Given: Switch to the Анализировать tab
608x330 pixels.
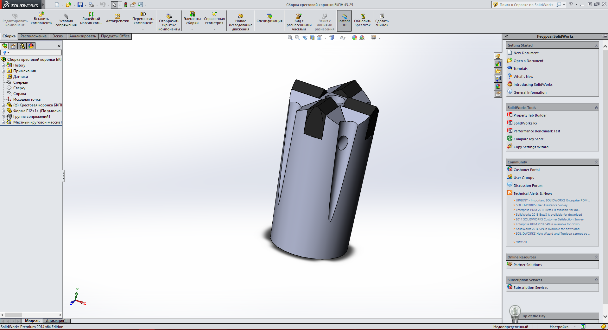Looking at the screenshot, I should (x=83, y=36).
